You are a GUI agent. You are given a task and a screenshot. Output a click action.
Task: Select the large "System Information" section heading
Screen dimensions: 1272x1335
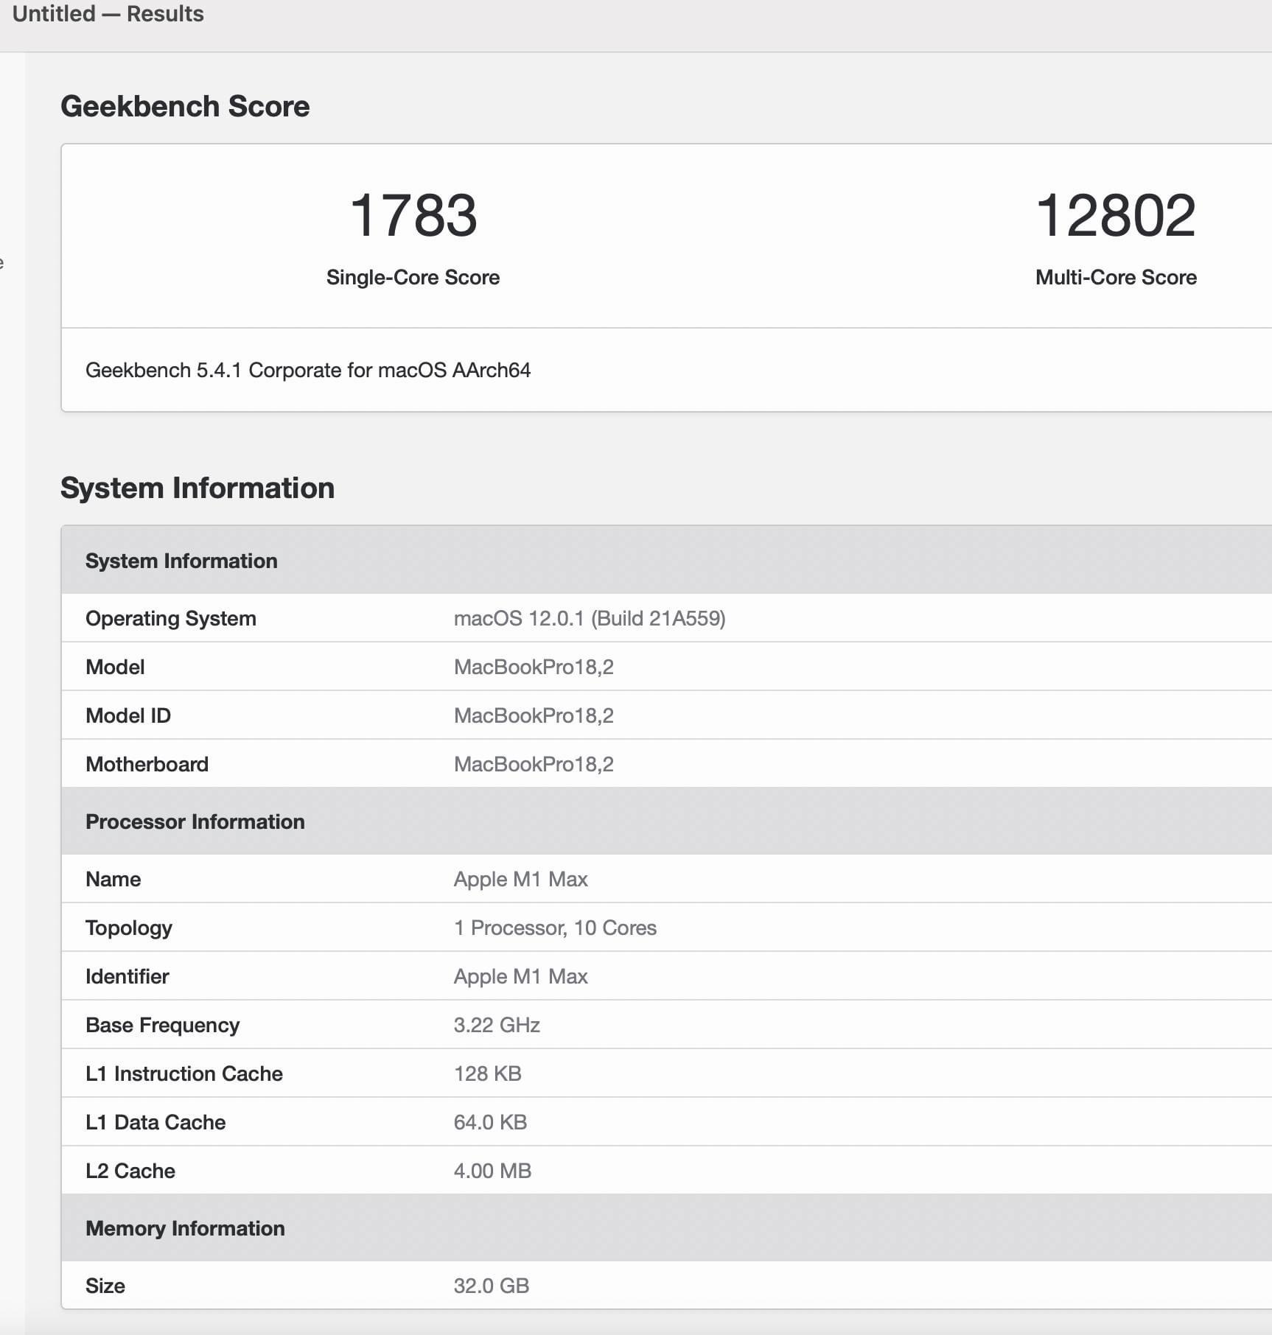198,488
